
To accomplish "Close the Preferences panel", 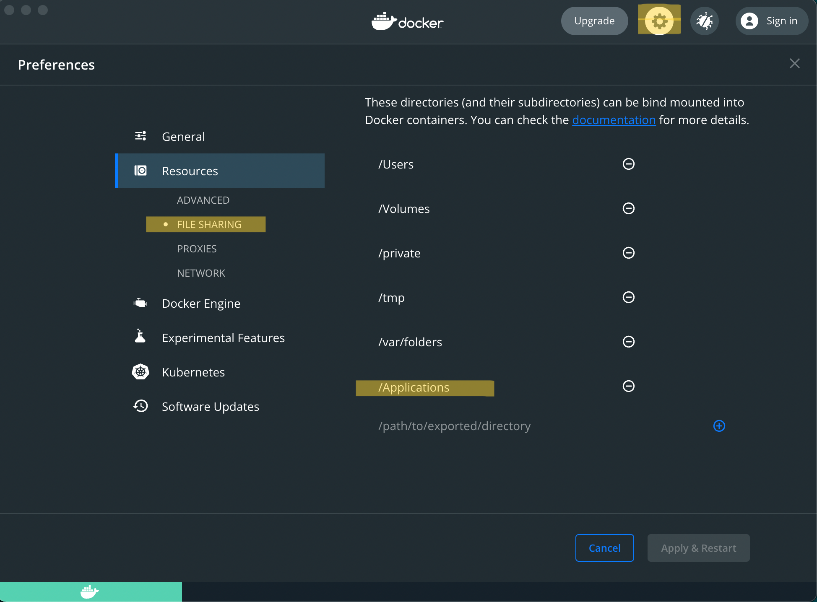I will tap(794, 63).
